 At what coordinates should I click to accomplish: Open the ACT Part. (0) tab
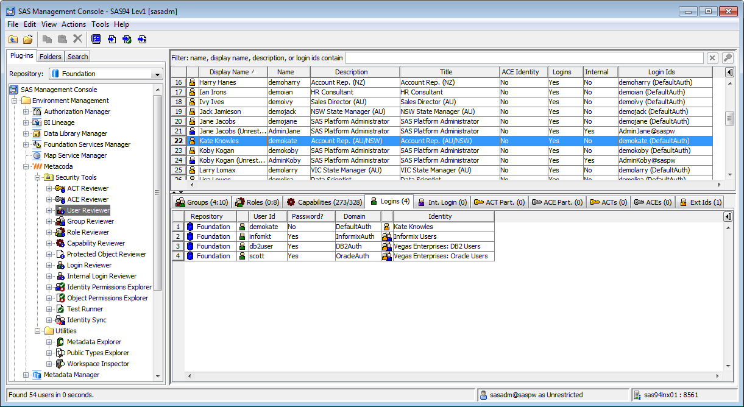[500, 202]
